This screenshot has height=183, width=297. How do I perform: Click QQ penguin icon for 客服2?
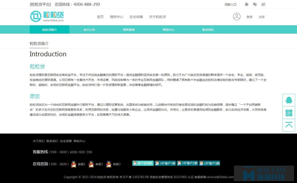coord(91,164)
